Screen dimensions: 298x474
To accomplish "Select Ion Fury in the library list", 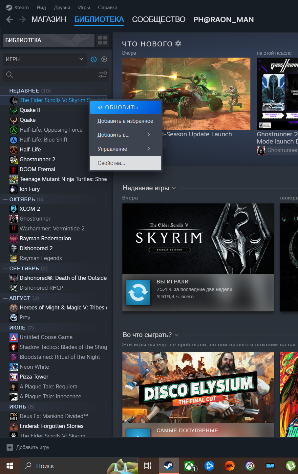I will pyautogui.click(x=30, y=189).
